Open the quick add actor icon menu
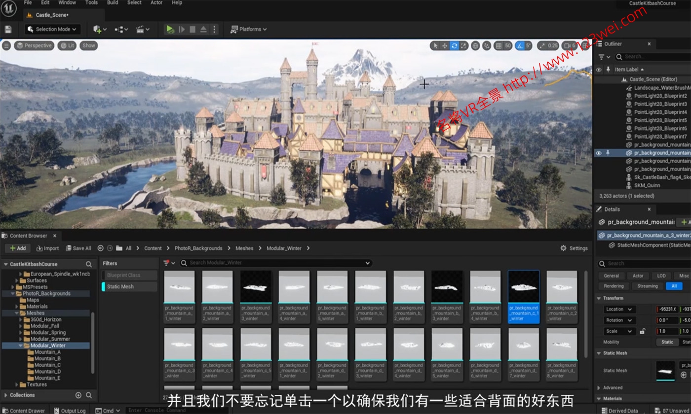Image resolution: width=691 pixels, height=414 pixels. coord(100,30)
